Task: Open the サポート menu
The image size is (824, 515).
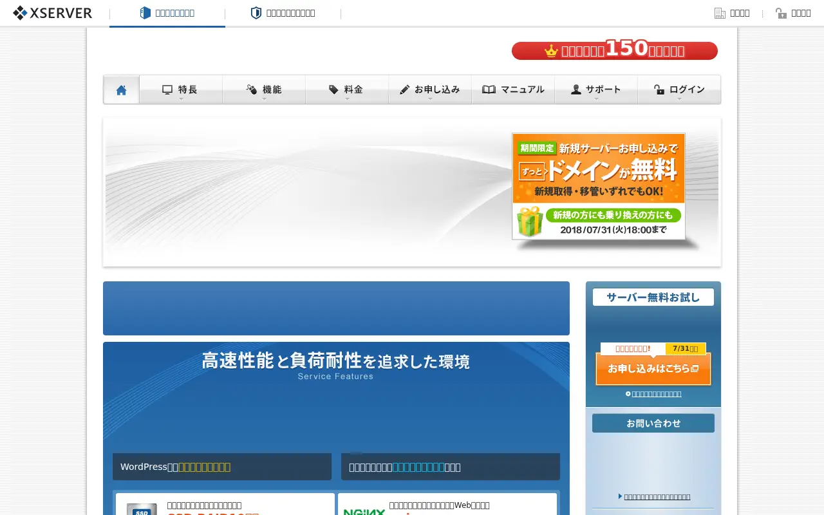Action: click(x=596, y=89)
